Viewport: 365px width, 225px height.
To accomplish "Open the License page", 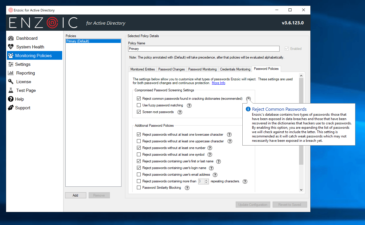I will tap(24, 82).
